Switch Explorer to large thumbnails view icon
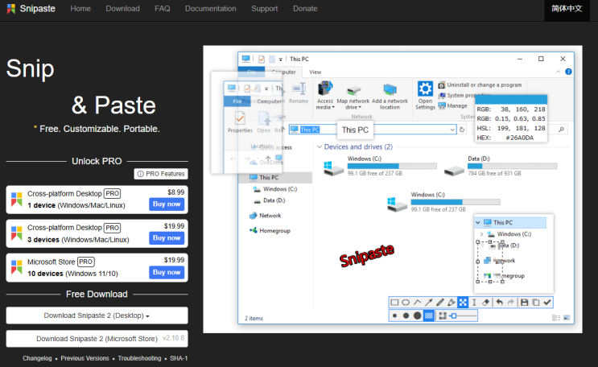This screenshot has height=367, width=598. pyautogui.click(x=567, y=318)
